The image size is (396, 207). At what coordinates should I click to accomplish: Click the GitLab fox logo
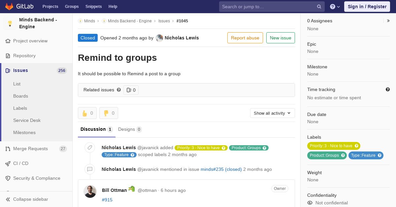point(9,6)
